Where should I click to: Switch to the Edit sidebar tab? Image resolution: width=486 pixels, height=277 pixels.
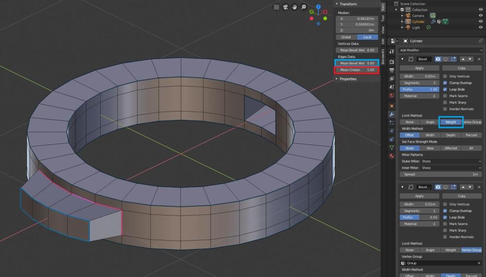pos(383,41)
